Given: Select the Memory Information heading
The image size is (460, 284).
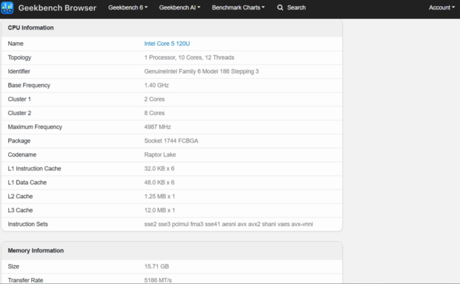Looking at the screenshot, I should [36, 251].
